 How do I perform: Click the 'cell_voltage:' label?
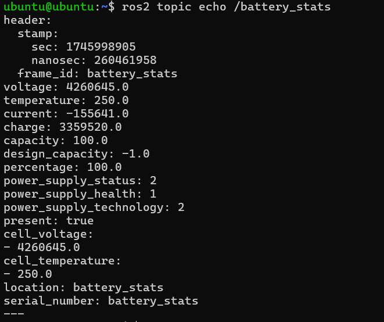tap(48, 234)
